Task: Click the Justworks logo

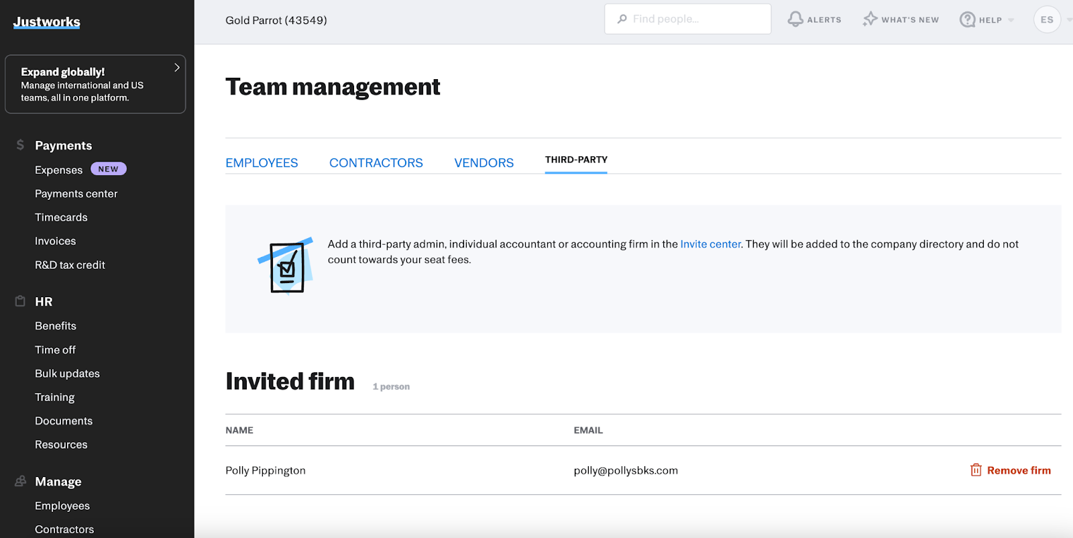Action: [x=46, y=22]
